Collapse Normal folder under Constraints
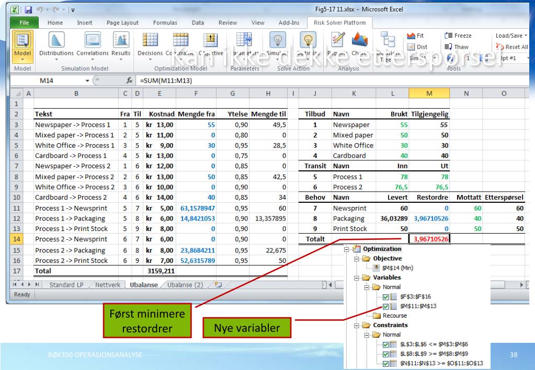The image size is (535, 370). [367, 335]
